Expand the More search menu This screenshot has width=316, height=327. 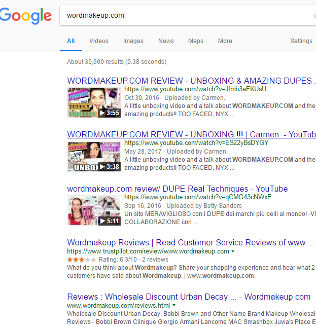[x=225, y=41]
